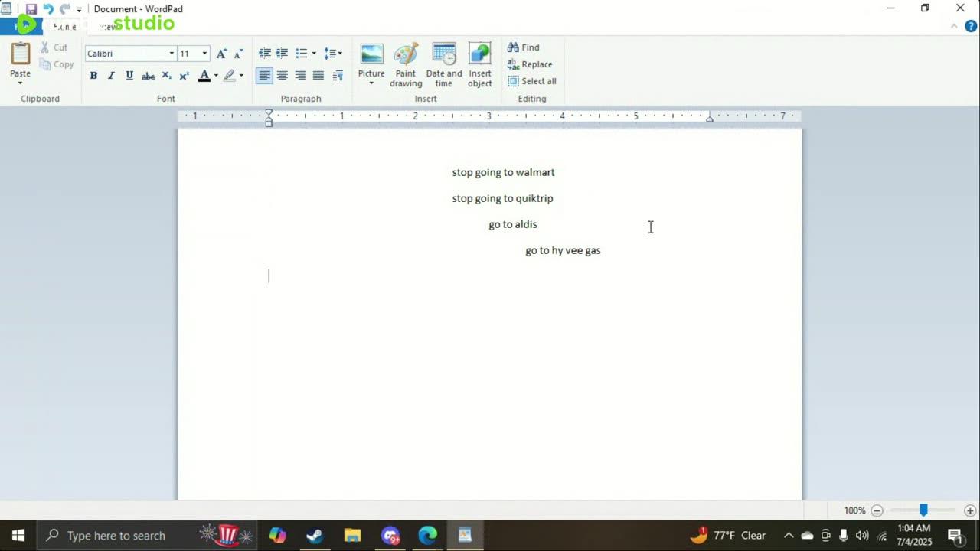Click the right indent marker on ruler
Screen dimensions: 980x551
[x=710, y=119]
